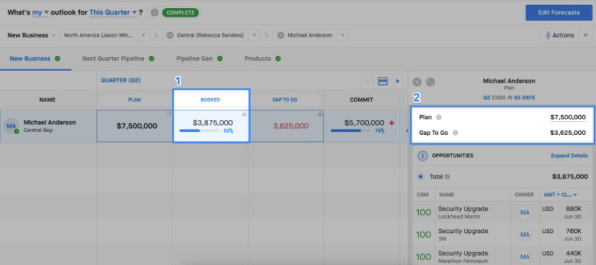Open the 'my' outlook owner dropdown
This screenshot has height=265, width=596.
[40, 12]
